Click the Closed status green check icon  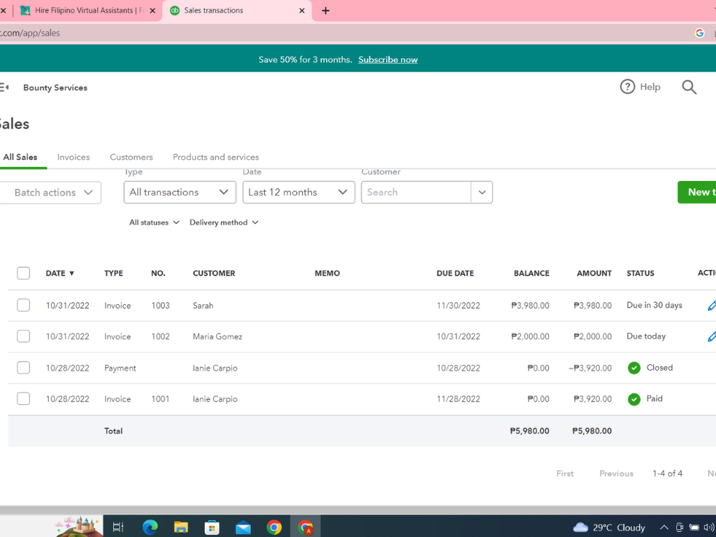(633, 368)
